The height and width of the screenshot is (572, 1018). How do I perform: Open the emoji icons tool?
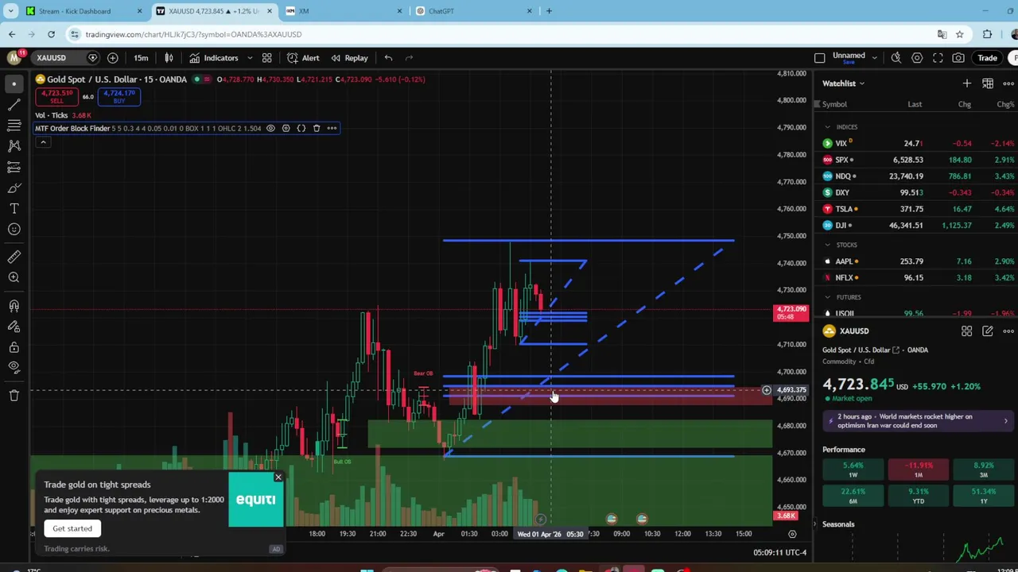click(x=14, y=229)
